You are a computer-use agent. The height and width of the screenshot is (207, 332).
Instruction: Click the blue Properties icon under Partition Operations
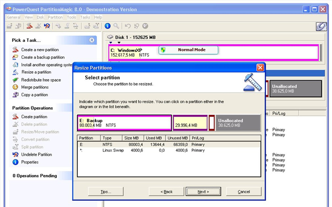(15, 162)
